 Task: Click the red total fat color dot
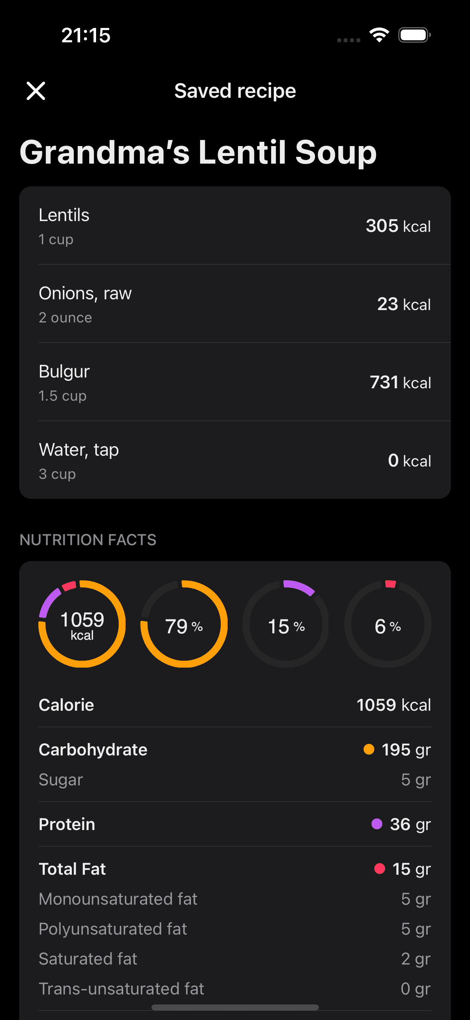point(380,868)
